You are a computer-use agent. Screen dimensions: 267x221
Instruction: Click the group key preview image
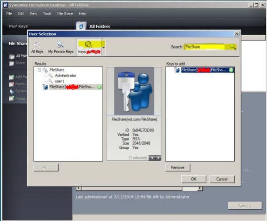(134, 91)
